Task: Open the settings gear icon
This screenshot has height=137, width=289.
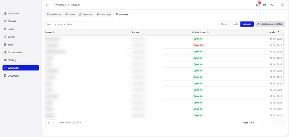Action: (x=264, y=5)
